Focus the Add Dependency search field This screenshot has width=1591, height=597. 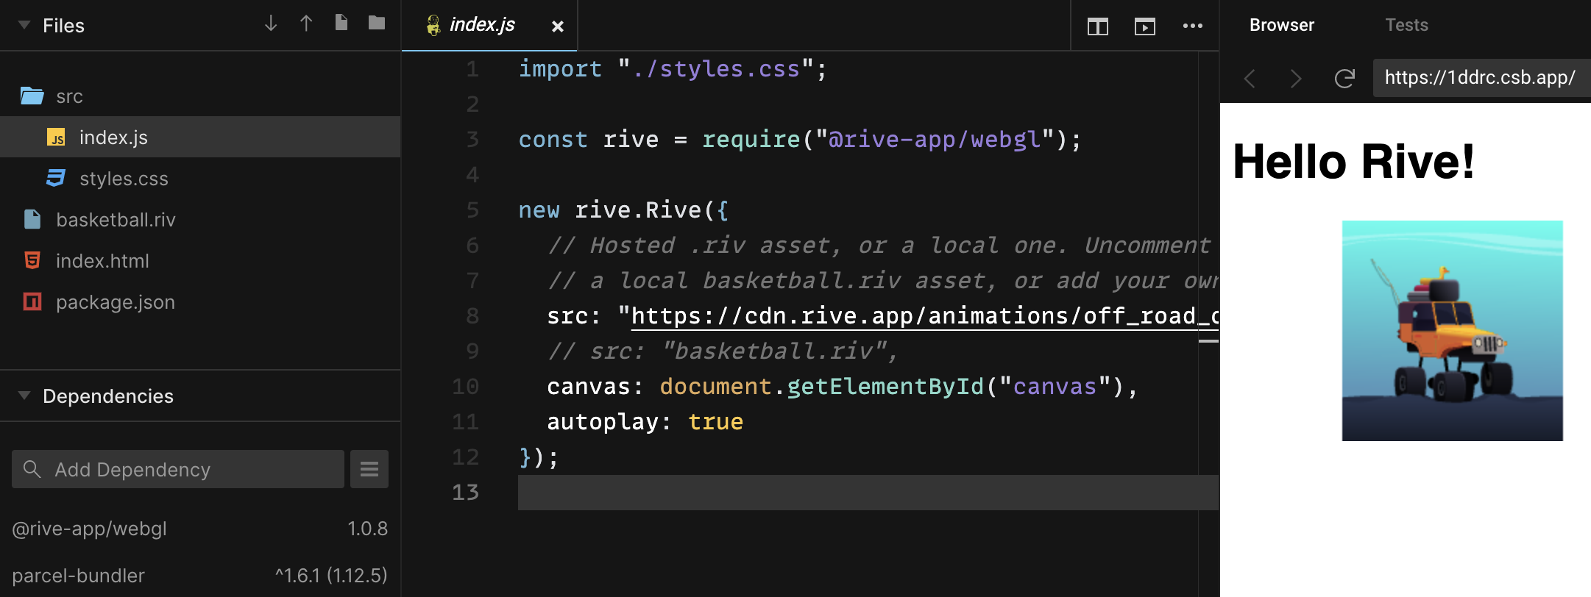[x=178, y=469]
